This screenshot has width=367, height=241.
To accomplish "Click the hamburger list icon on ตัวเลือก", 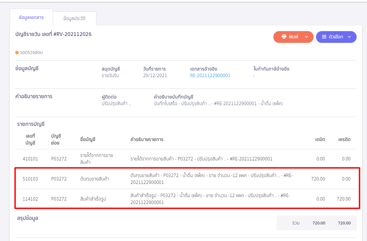I will click(324, 37).
